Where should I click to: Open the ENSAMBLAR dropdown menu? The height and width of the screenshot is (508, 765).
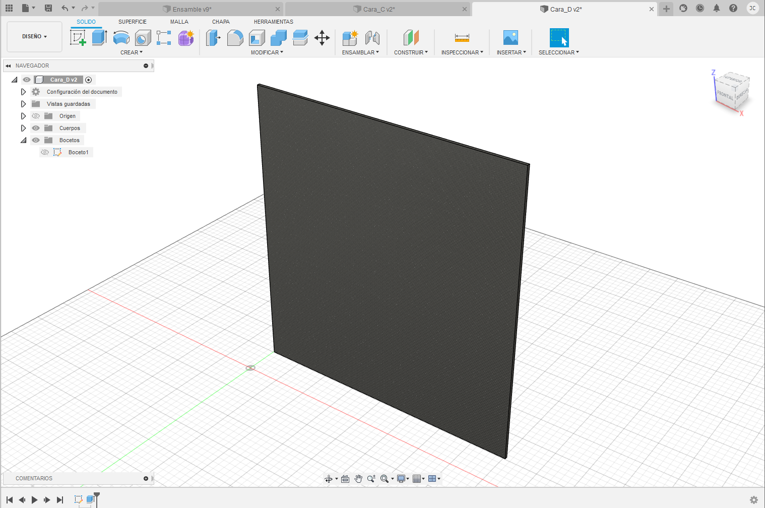360,52
